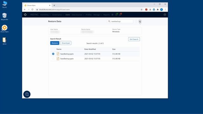
Task: Click the Restore button
Action: click(x=55, y=43)
